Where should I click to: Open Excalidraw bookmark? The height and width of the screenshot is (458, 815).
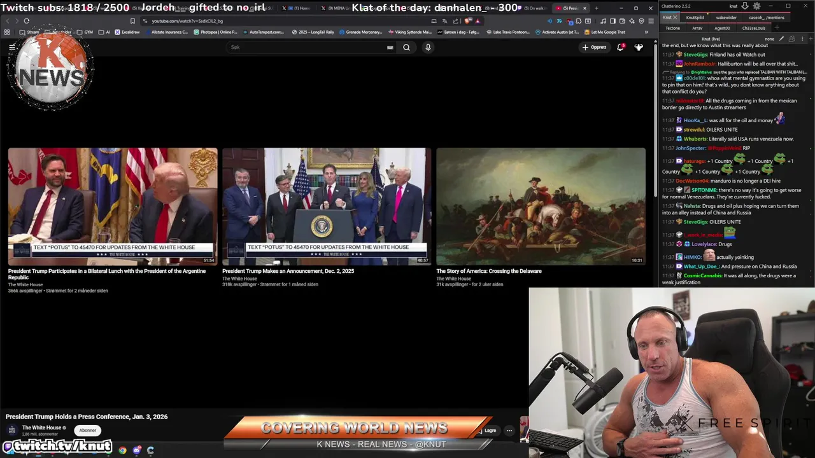(127, 32)
